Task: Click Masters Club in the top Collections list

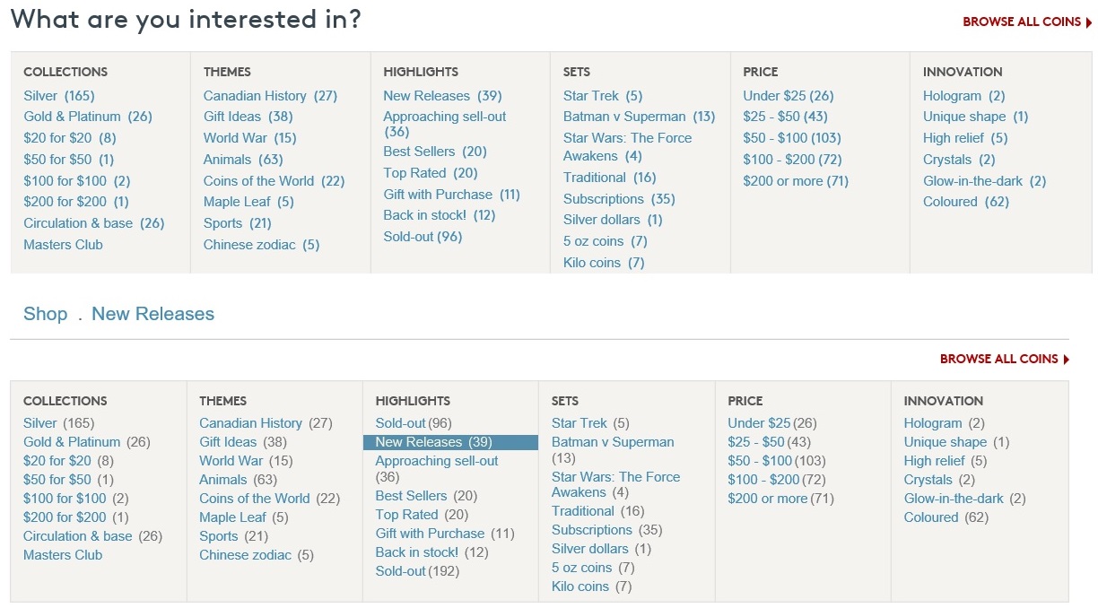Action: pyautogui.click(x=63, y=245)
